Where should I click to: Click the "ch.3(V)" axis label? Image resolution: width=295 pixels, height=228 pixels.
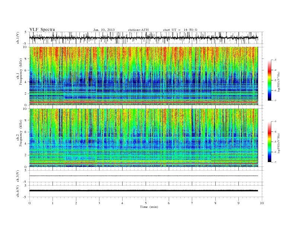(18, 176)
